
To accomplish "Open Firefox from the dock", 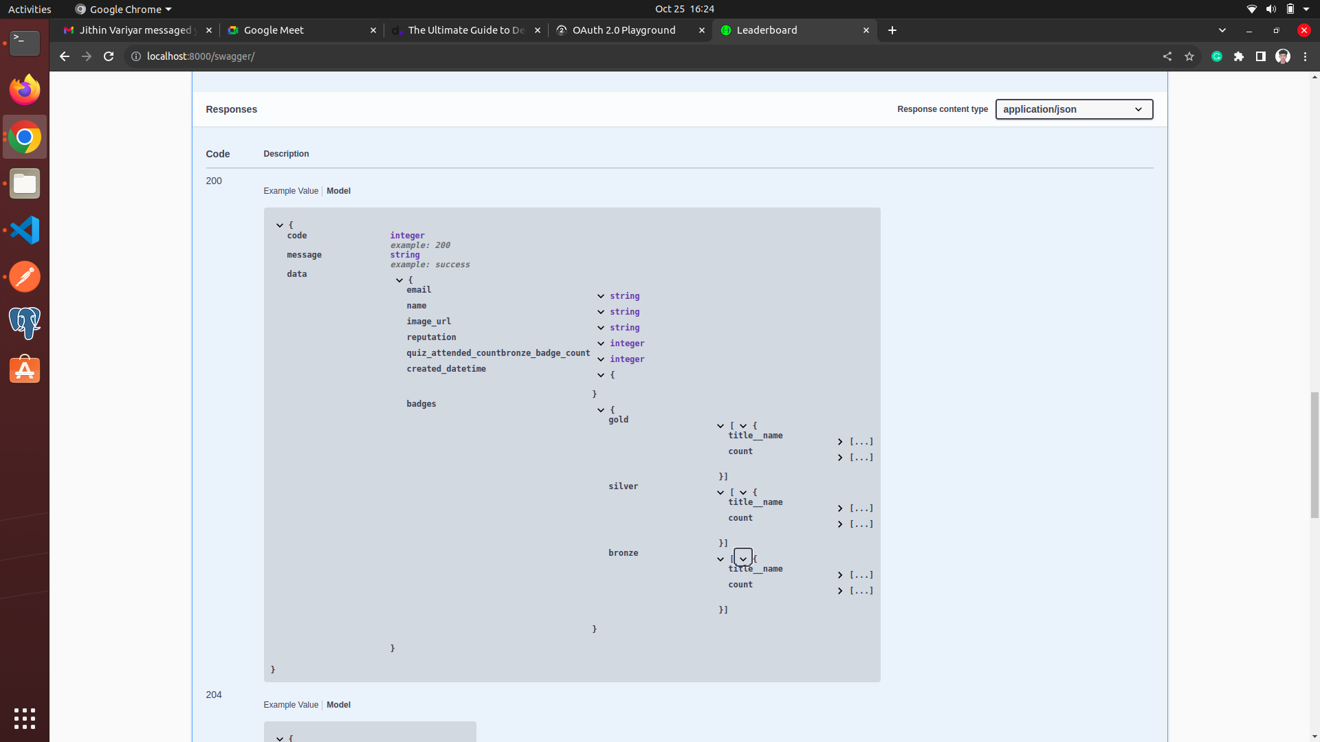I will coord(25,90).
